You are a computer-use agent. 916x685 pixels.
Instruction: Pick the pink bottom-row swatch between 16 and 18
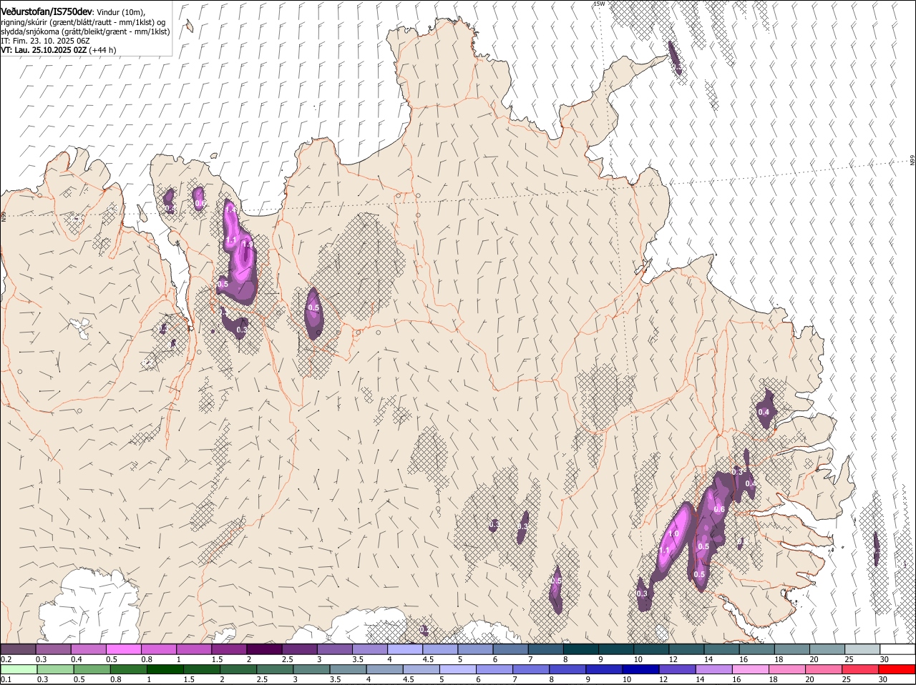[x=751, y=669]
